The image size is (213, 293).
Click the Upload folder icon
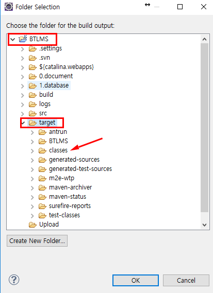(33, 225)
